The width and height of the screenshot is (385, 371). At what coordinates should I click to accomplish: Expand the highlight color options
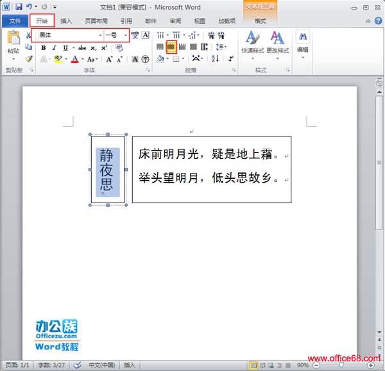[66, 59]
